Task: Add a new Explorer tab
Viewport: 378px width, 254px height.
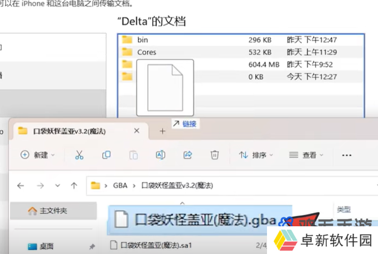Action: click(163, 131)
